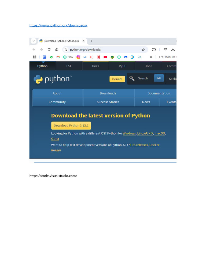Open the Disney+ bookmark icon
Screen dimensions: 206x274
139,57
